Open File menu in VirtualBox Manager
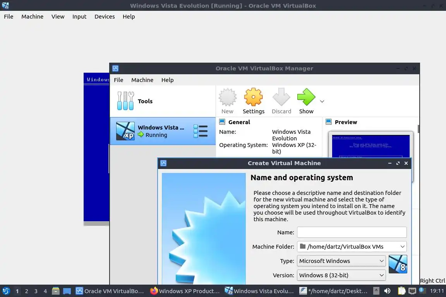Image resolution: width=446 pixels, height=297 pixels. 118,80
